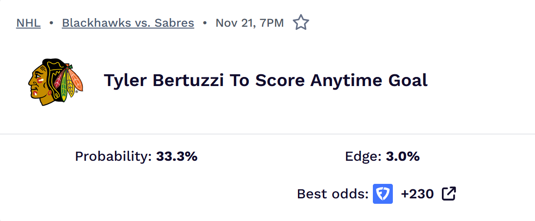This screenshot has width=535, height=221.
Task: Select the 3.0% edge value
Action: click(402, 157)
